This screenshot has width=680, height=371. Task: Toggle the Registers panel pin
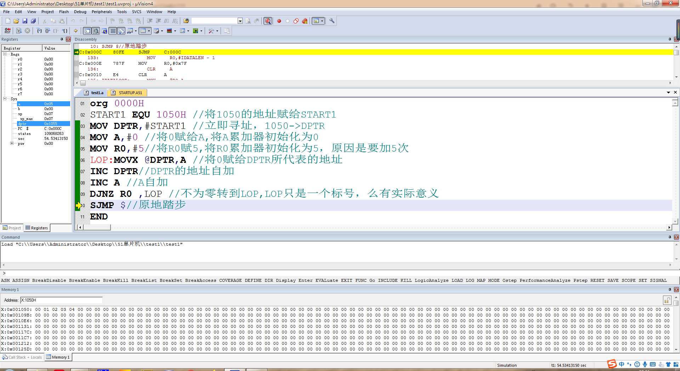click(x=62, y=39)
